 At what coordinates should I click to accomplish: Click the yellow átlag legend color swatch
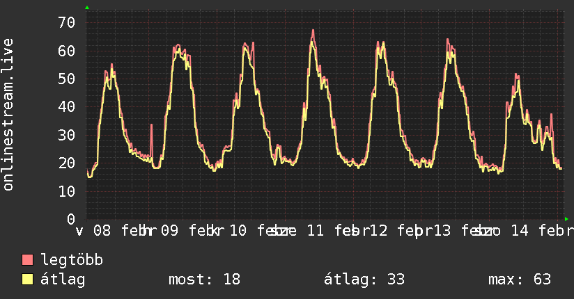[x=28, y=280]
